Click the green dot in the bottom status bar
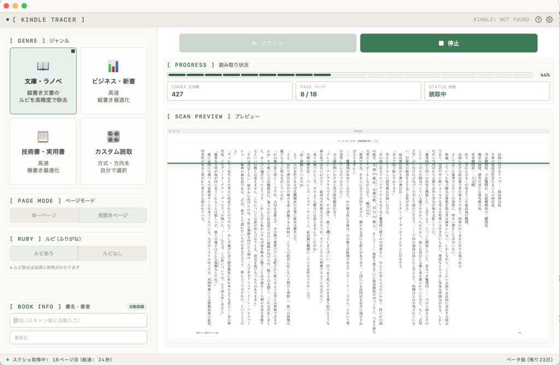Screen dimensions: 560x365 click(x=8, y=360)
